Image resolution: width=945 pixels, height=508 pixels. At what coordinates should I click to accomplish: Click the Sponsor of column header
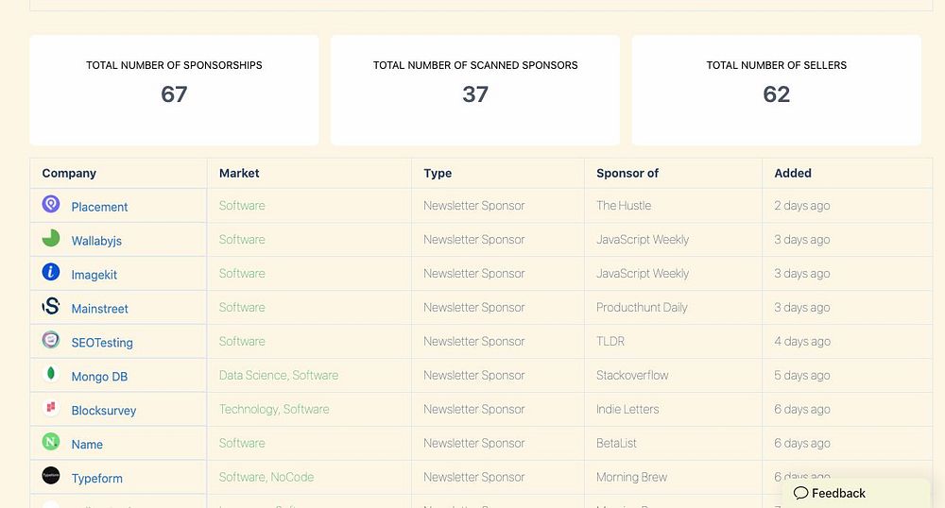click(x=627, y=173)
